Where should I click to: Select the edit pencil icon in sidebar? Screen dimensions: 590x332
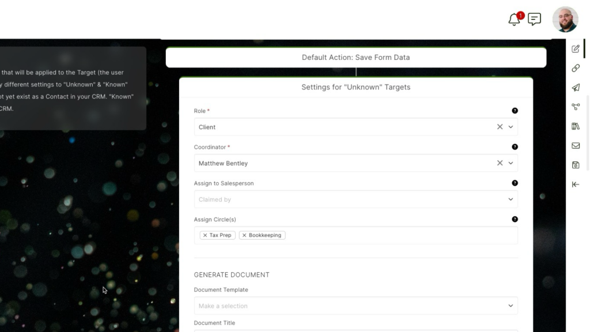point(576,48)
